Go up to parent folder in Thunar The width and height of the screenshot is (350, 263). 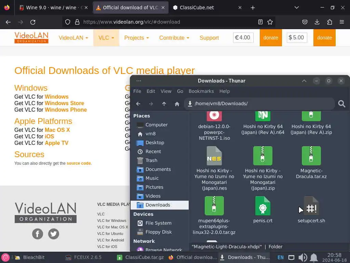[164, 104]
